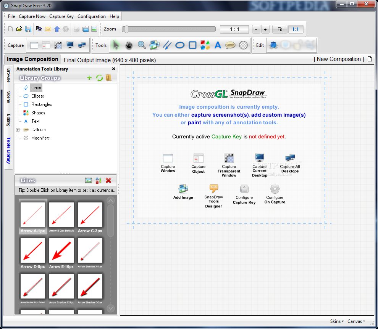Select the Rectangle tool in Tools bar
The width and height of the screenshot is (378, 329).
tap(192, 45)
